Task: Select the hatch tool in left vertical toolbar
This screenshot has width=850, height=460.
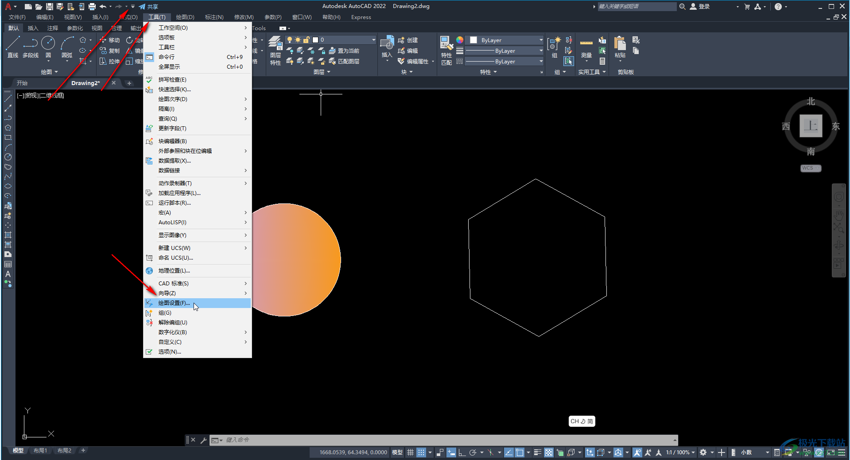Action: 8,235
